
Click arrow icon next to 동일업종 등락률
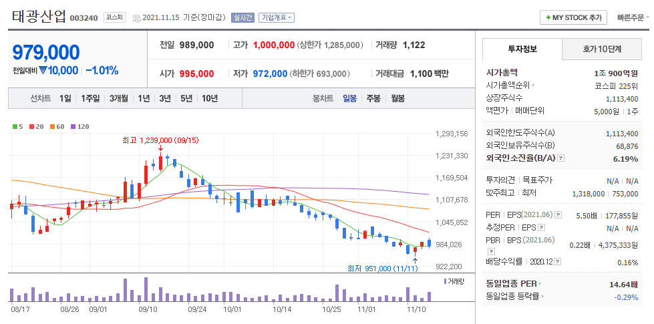point(543,297)
